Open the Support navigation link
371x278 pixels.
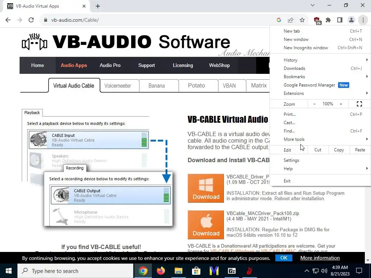146,65
